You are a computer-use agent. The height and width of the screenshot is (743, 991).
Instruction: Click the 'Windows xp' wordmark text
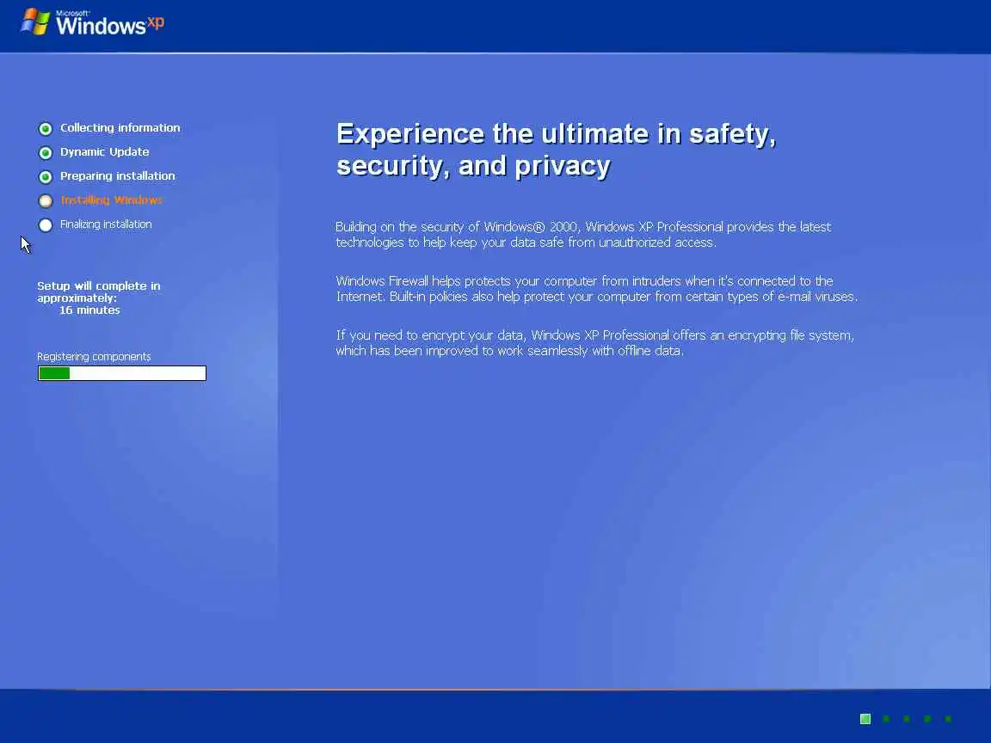(110, 23)
